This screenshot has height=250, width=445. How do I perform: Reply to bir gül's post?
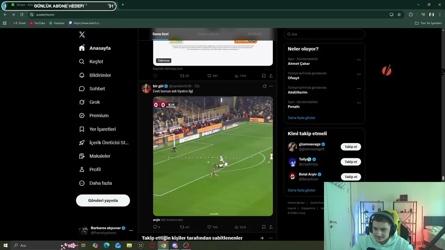(x=155, y=227)
